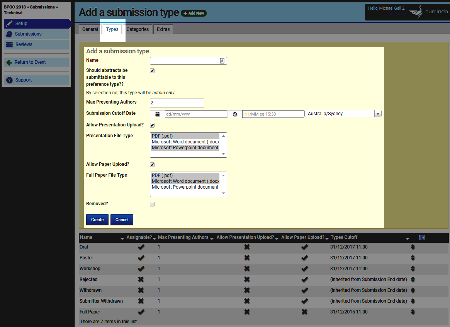450x327 pixels.
Task: Click the calendar icon for Submission Cutoff Date
Action: pyautogui.click(x=157, y=114)
